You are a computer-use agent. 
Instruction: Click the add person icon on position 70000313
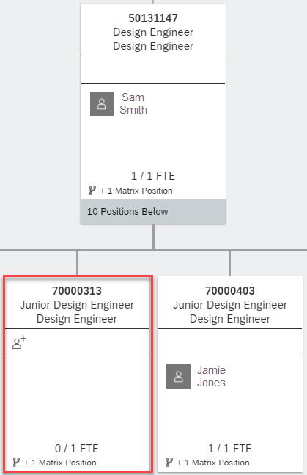tap(19, 342)
